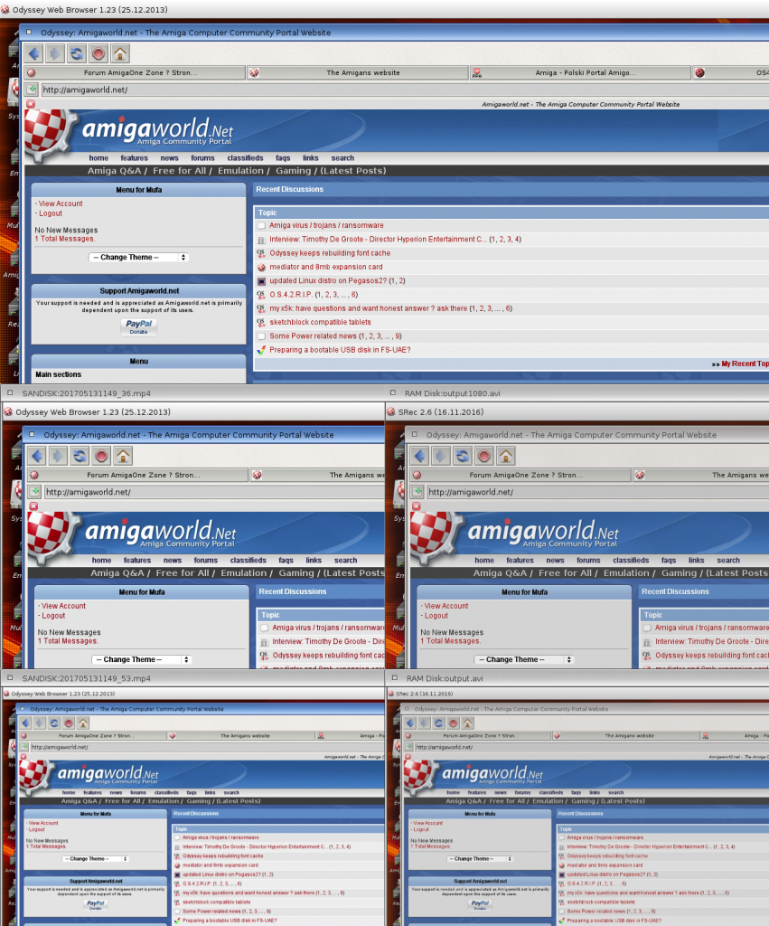The image size is (769, 926).
Task: Stop loading in the output1080.avi window
Action: click(484, 456)
